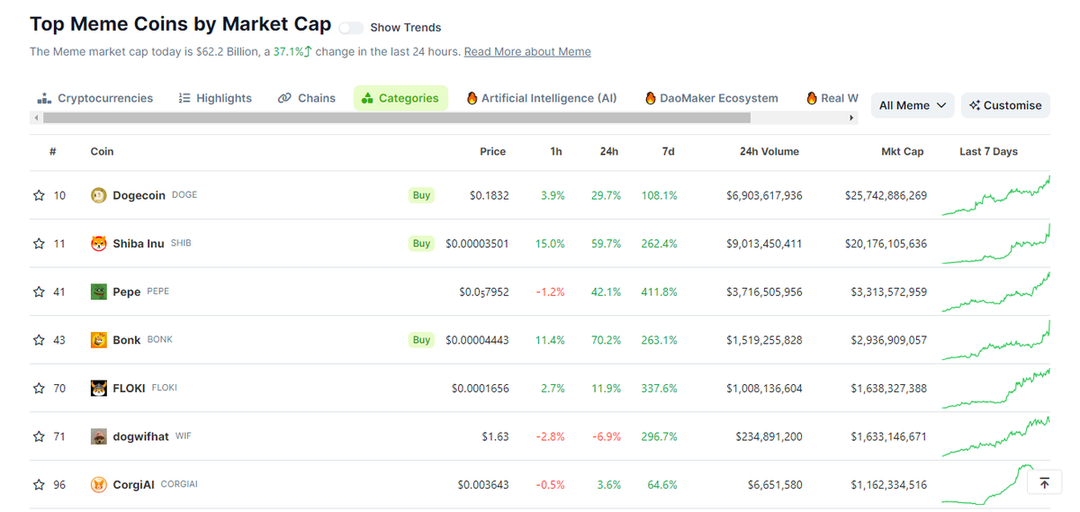Click the flame icon beside DaoMaker Ecosystem

point(651,98)
